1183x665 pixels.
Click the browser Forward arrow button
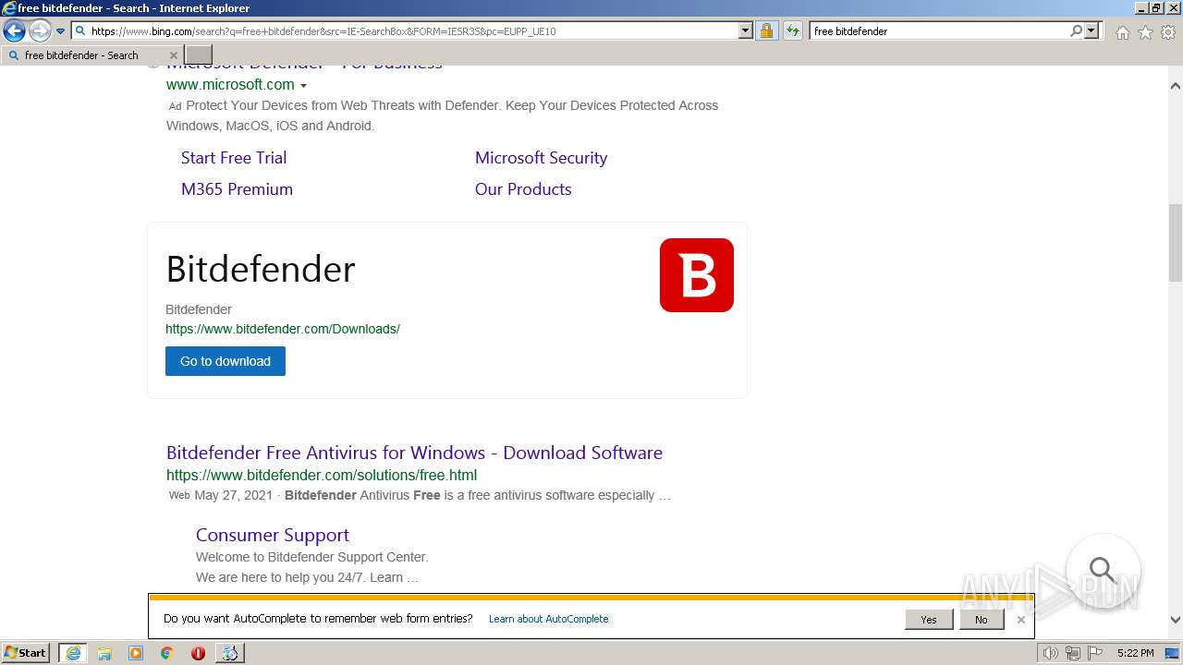point(39,31)
